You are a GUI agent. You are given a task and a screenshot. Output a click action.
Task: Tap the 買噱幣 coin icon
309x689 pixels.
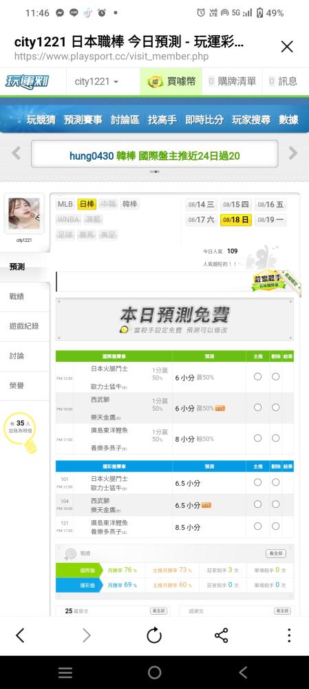click(x=156, y=81)
